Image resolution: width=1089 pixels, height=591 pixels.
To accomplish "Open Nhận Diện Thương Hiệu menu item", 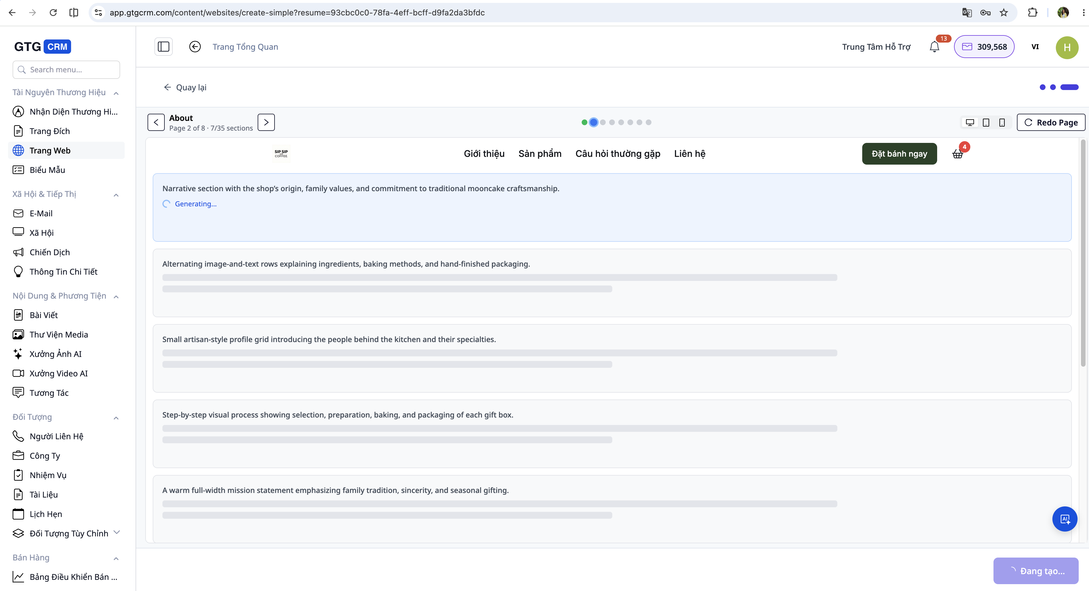I will pyautogui.click(x=66, y=111).
